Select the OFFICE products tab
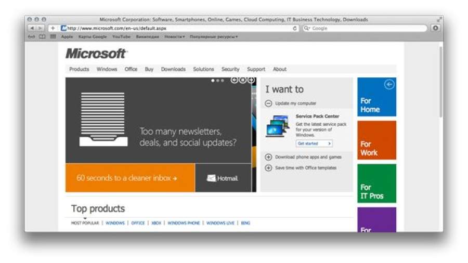Viewport: 468px width, 263px height. 138,223
